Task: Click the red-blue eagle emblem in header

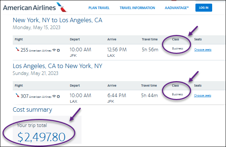Action: [62, 7]
